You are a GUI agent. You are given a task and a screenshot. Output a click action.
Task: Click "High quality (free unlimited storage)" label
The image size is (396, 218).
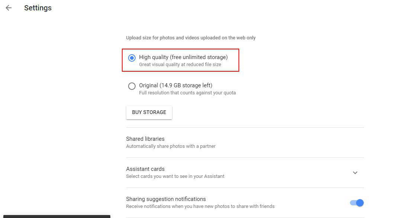[183, 57]
